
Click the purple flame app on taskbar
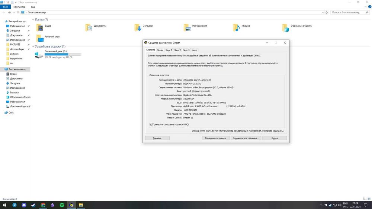point(52,205)
